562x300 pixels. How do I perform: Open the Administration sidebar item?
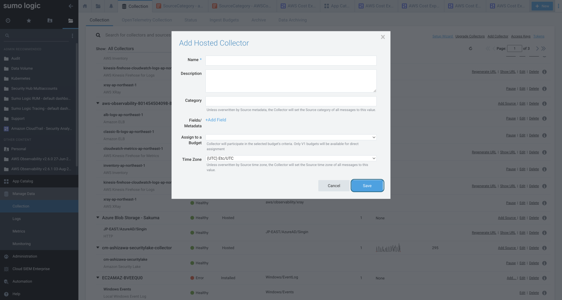(25, 256)
